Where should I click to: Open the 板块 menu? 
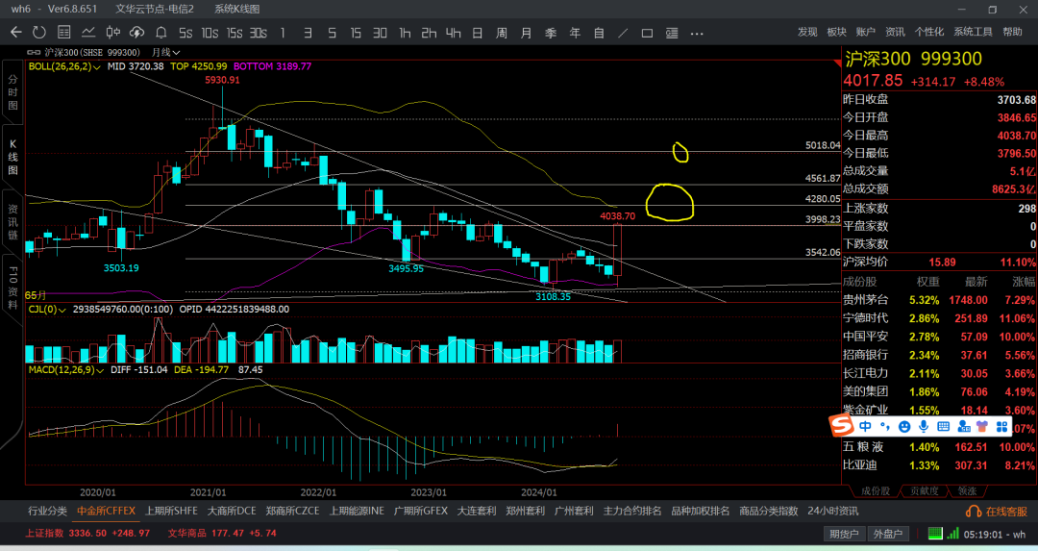pyautogui.click(x=837, y=32)
